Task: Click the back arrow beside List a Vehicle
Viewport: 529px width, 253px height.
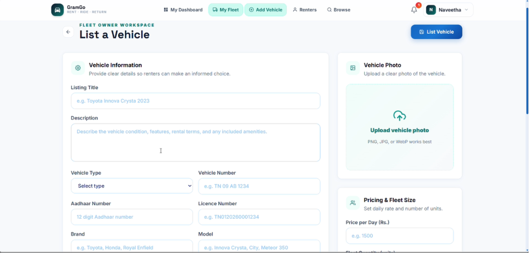Action: (68, 32)
